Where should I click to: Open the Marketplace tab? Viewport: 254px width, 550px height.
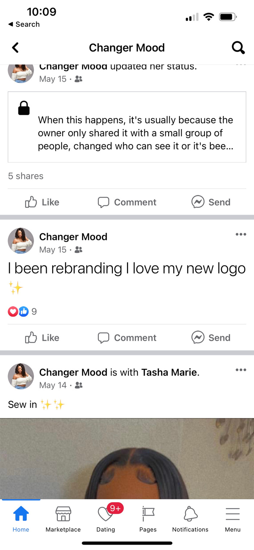pyautogui.click(x=63, y=520)
